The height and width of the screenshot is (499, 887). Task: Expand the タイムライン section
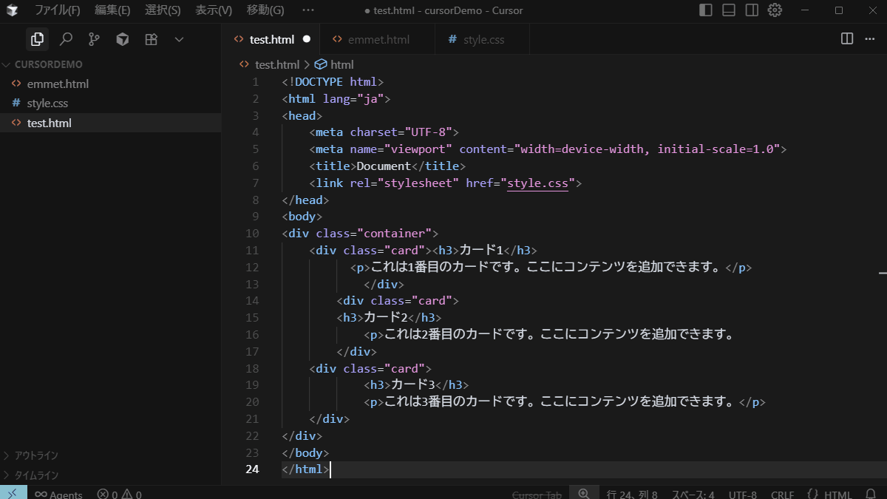click(x=111, y=475)
